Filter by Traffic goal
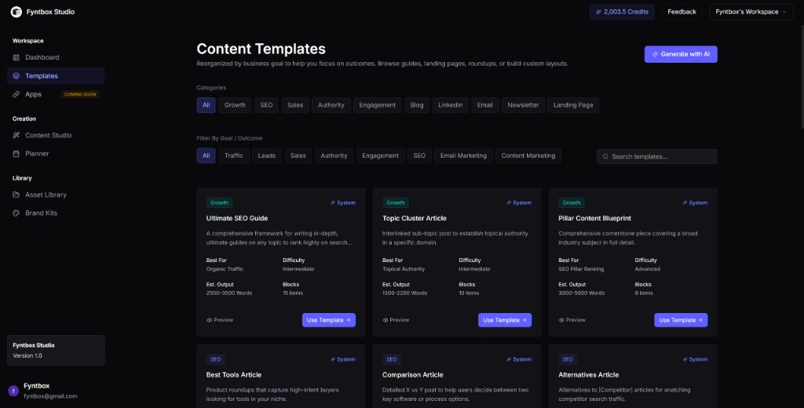 pos(234,156)
